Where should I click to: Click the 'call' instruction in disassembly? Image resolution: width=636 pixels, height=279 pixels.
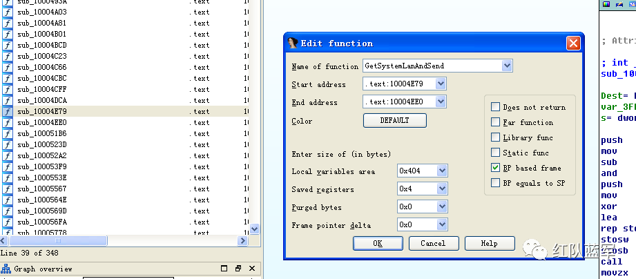[612, 262]
